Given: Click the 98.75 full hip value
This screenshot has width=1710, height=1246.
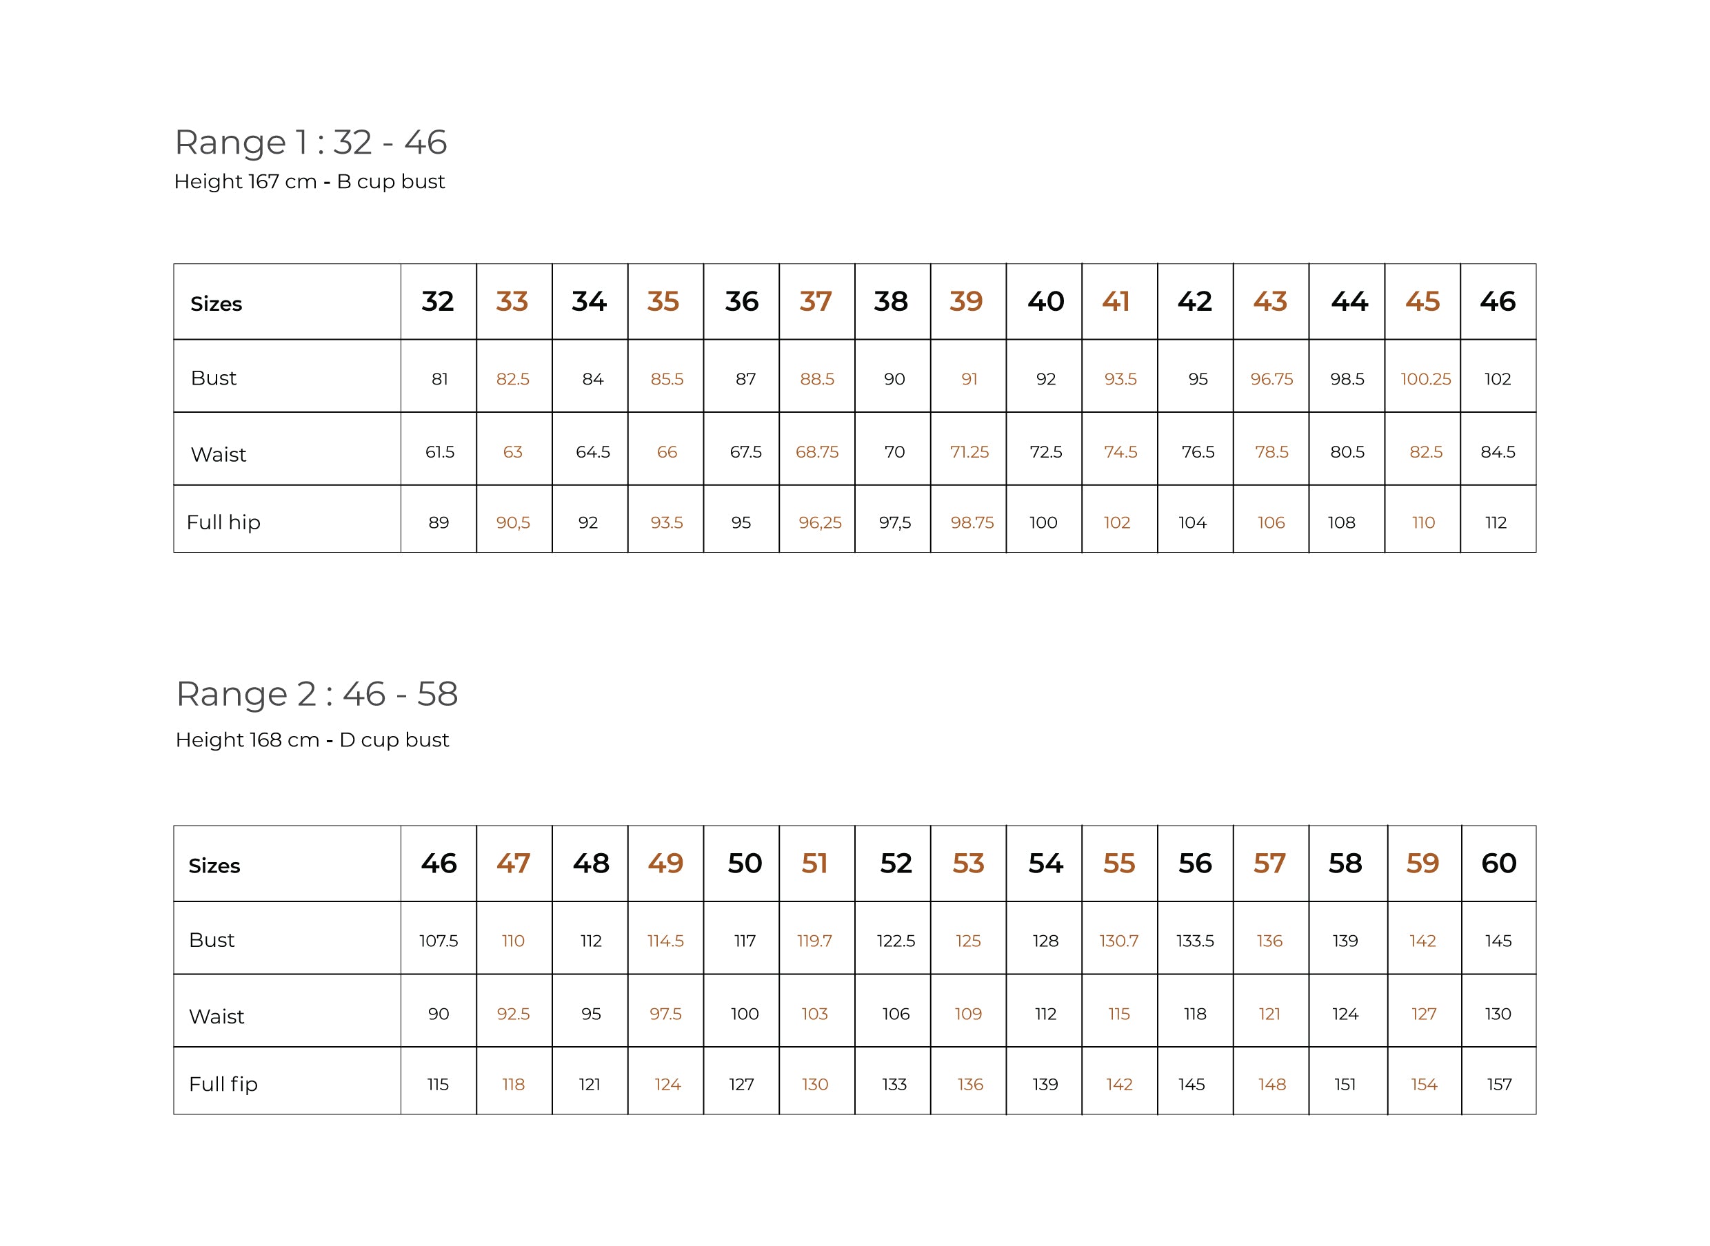Looking at the screenshot, I should pyautogui.click(x=972, y=522).
